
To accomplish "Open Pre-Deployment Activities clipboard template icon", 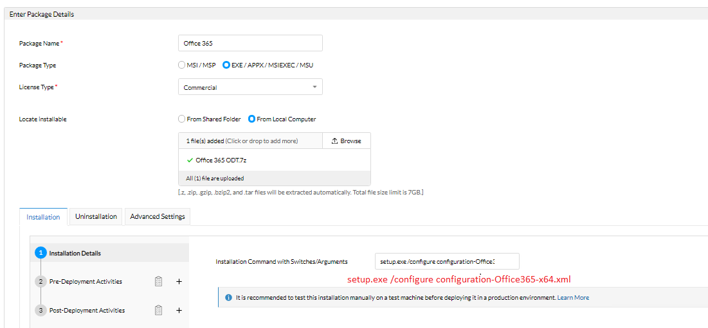I will click(x=158, y=282).
